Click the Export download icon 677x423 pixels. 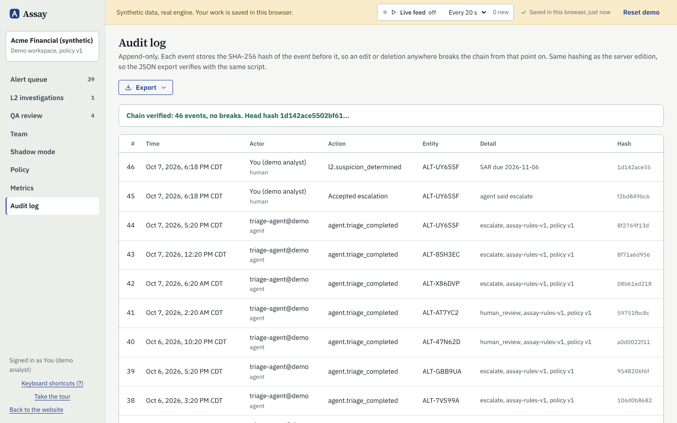[x=128, y=87]
